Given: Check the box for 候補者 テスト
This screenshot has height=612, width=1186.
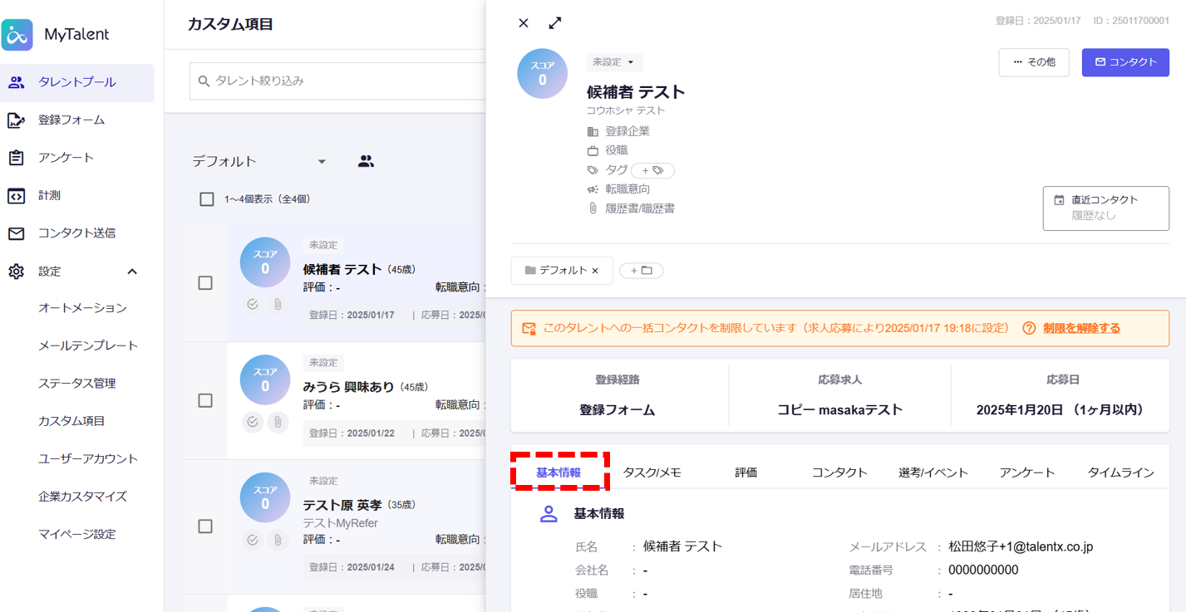Looking at the screenshot, I should point(205,283).
